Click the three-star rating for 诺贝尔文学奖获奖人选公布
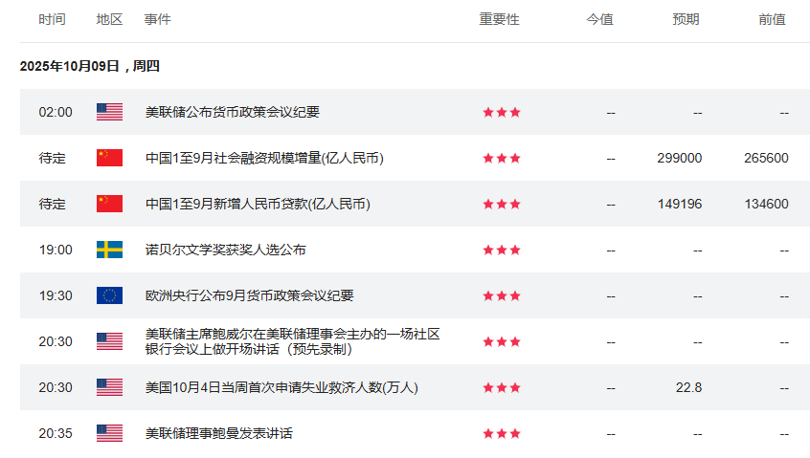 point(502,250)
